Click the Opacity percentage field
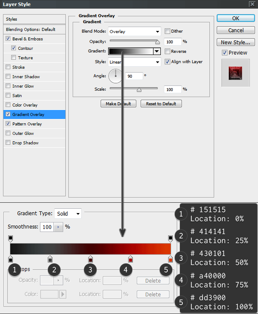 172,42
